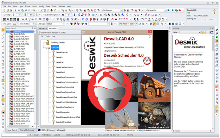Open Tools menu in License Manager window
The width and height of the screenshot is (220, 138).
coord(47,36)
